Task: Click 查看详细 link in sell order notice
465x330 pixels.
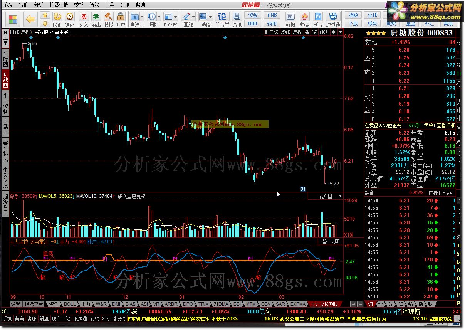Action: coord(447,125)
